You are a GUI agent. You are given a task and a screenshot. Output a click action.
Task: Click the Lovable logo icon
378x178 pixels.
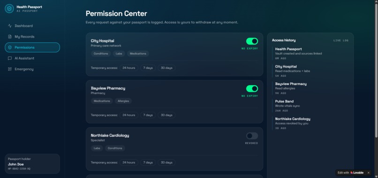(x=351, y=173)
